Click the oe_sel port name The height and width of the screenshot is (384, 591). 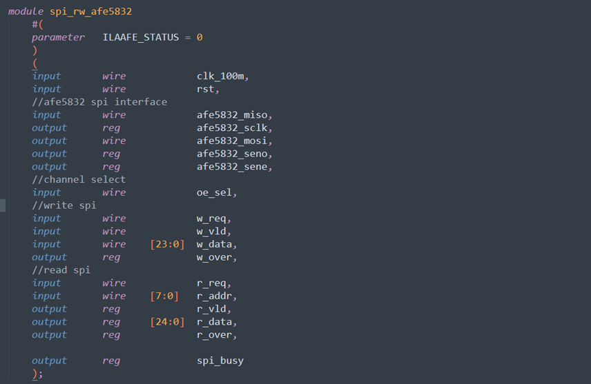[214, 193]
